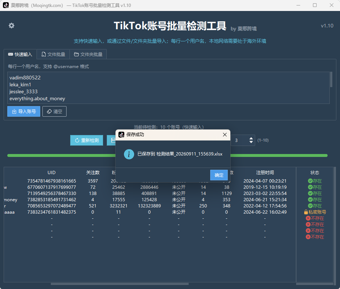Screen dimensions: 340x289
Task: Click the 存在 status for 2024-06-21 row
Action: click(315, 200)
